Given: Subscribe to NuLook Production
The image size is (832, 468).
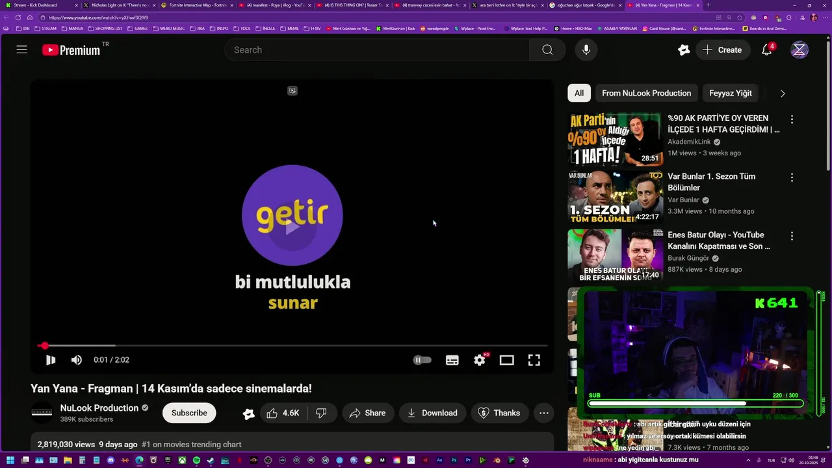Looking at the screenshot, I should 189,413.
